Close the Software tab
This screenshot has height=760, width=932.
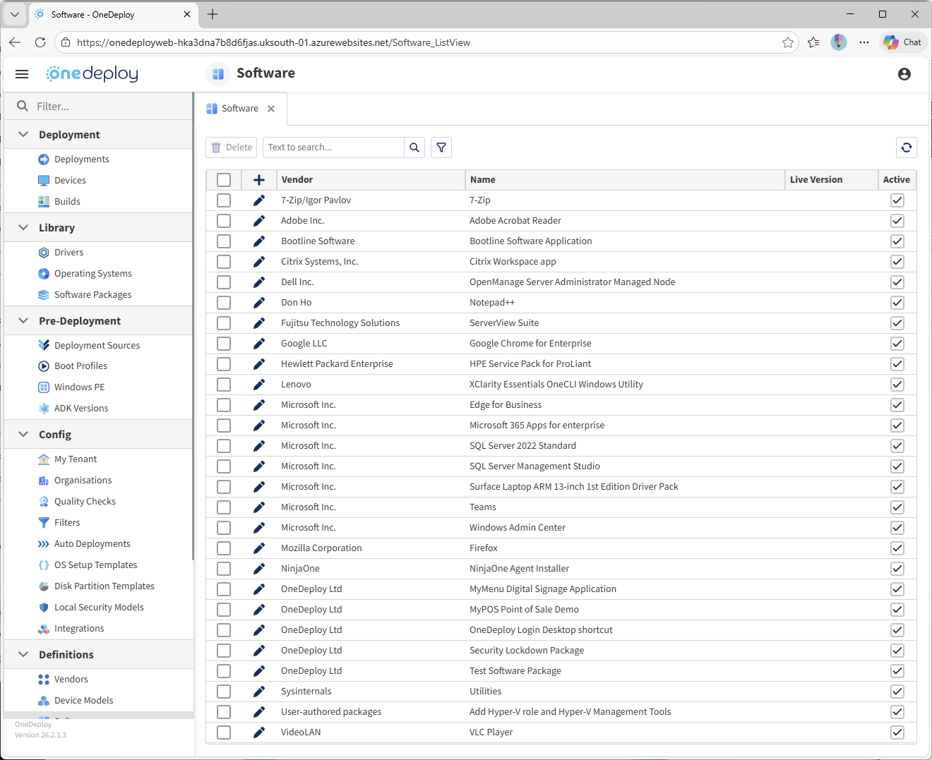coord(271,109)
